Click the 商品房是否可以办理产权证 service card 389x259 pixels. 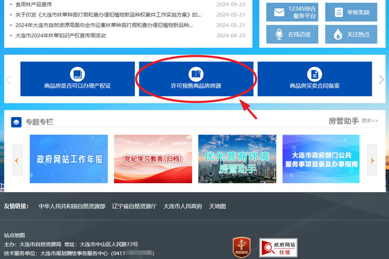point(78,79)
